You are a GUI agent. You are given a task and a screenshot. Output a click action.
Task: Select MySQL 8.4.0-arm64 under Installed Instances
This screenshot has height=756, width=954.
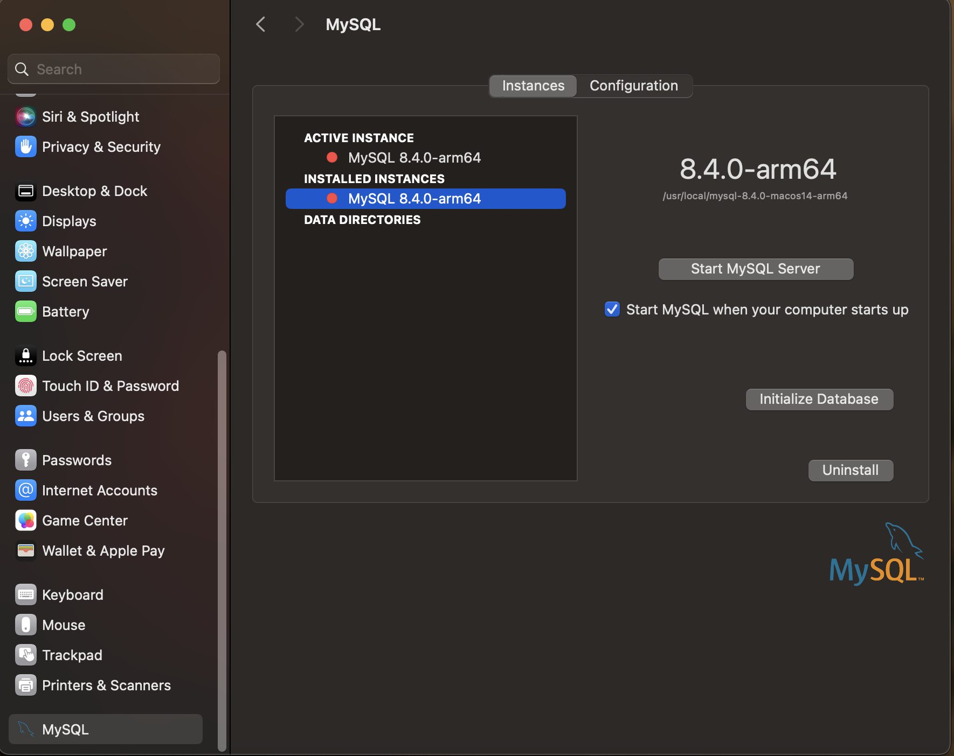pyautogui.click(x=426, y=198)
